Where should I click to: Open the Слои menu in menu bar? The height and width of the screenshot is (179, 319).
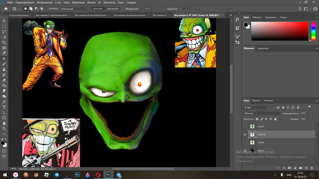(x=58, y=2)
